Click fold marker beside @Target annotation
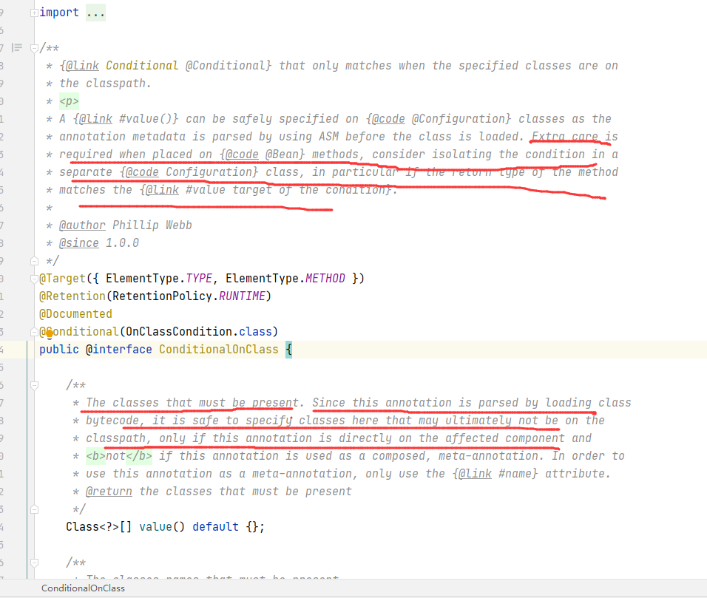 point(34,279)
